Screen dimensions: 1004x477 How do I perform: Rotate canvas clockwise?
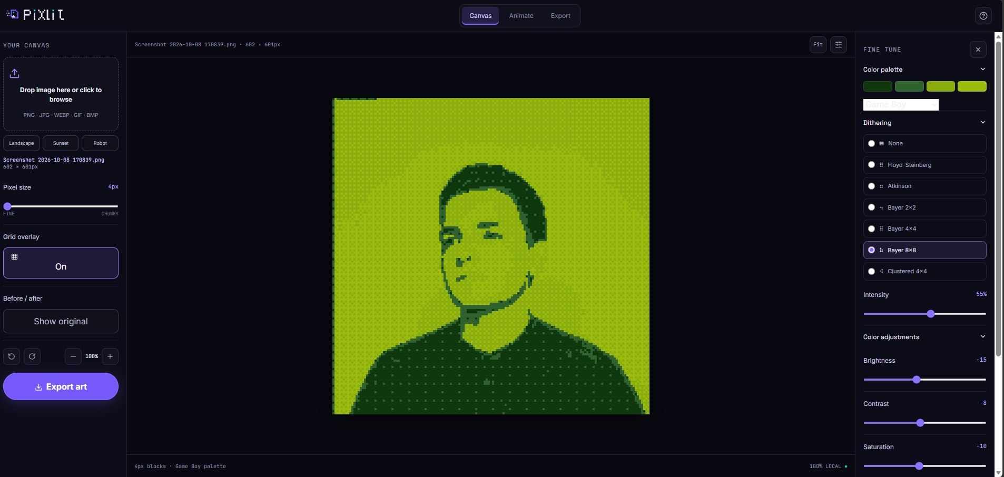tap(32, 356)
